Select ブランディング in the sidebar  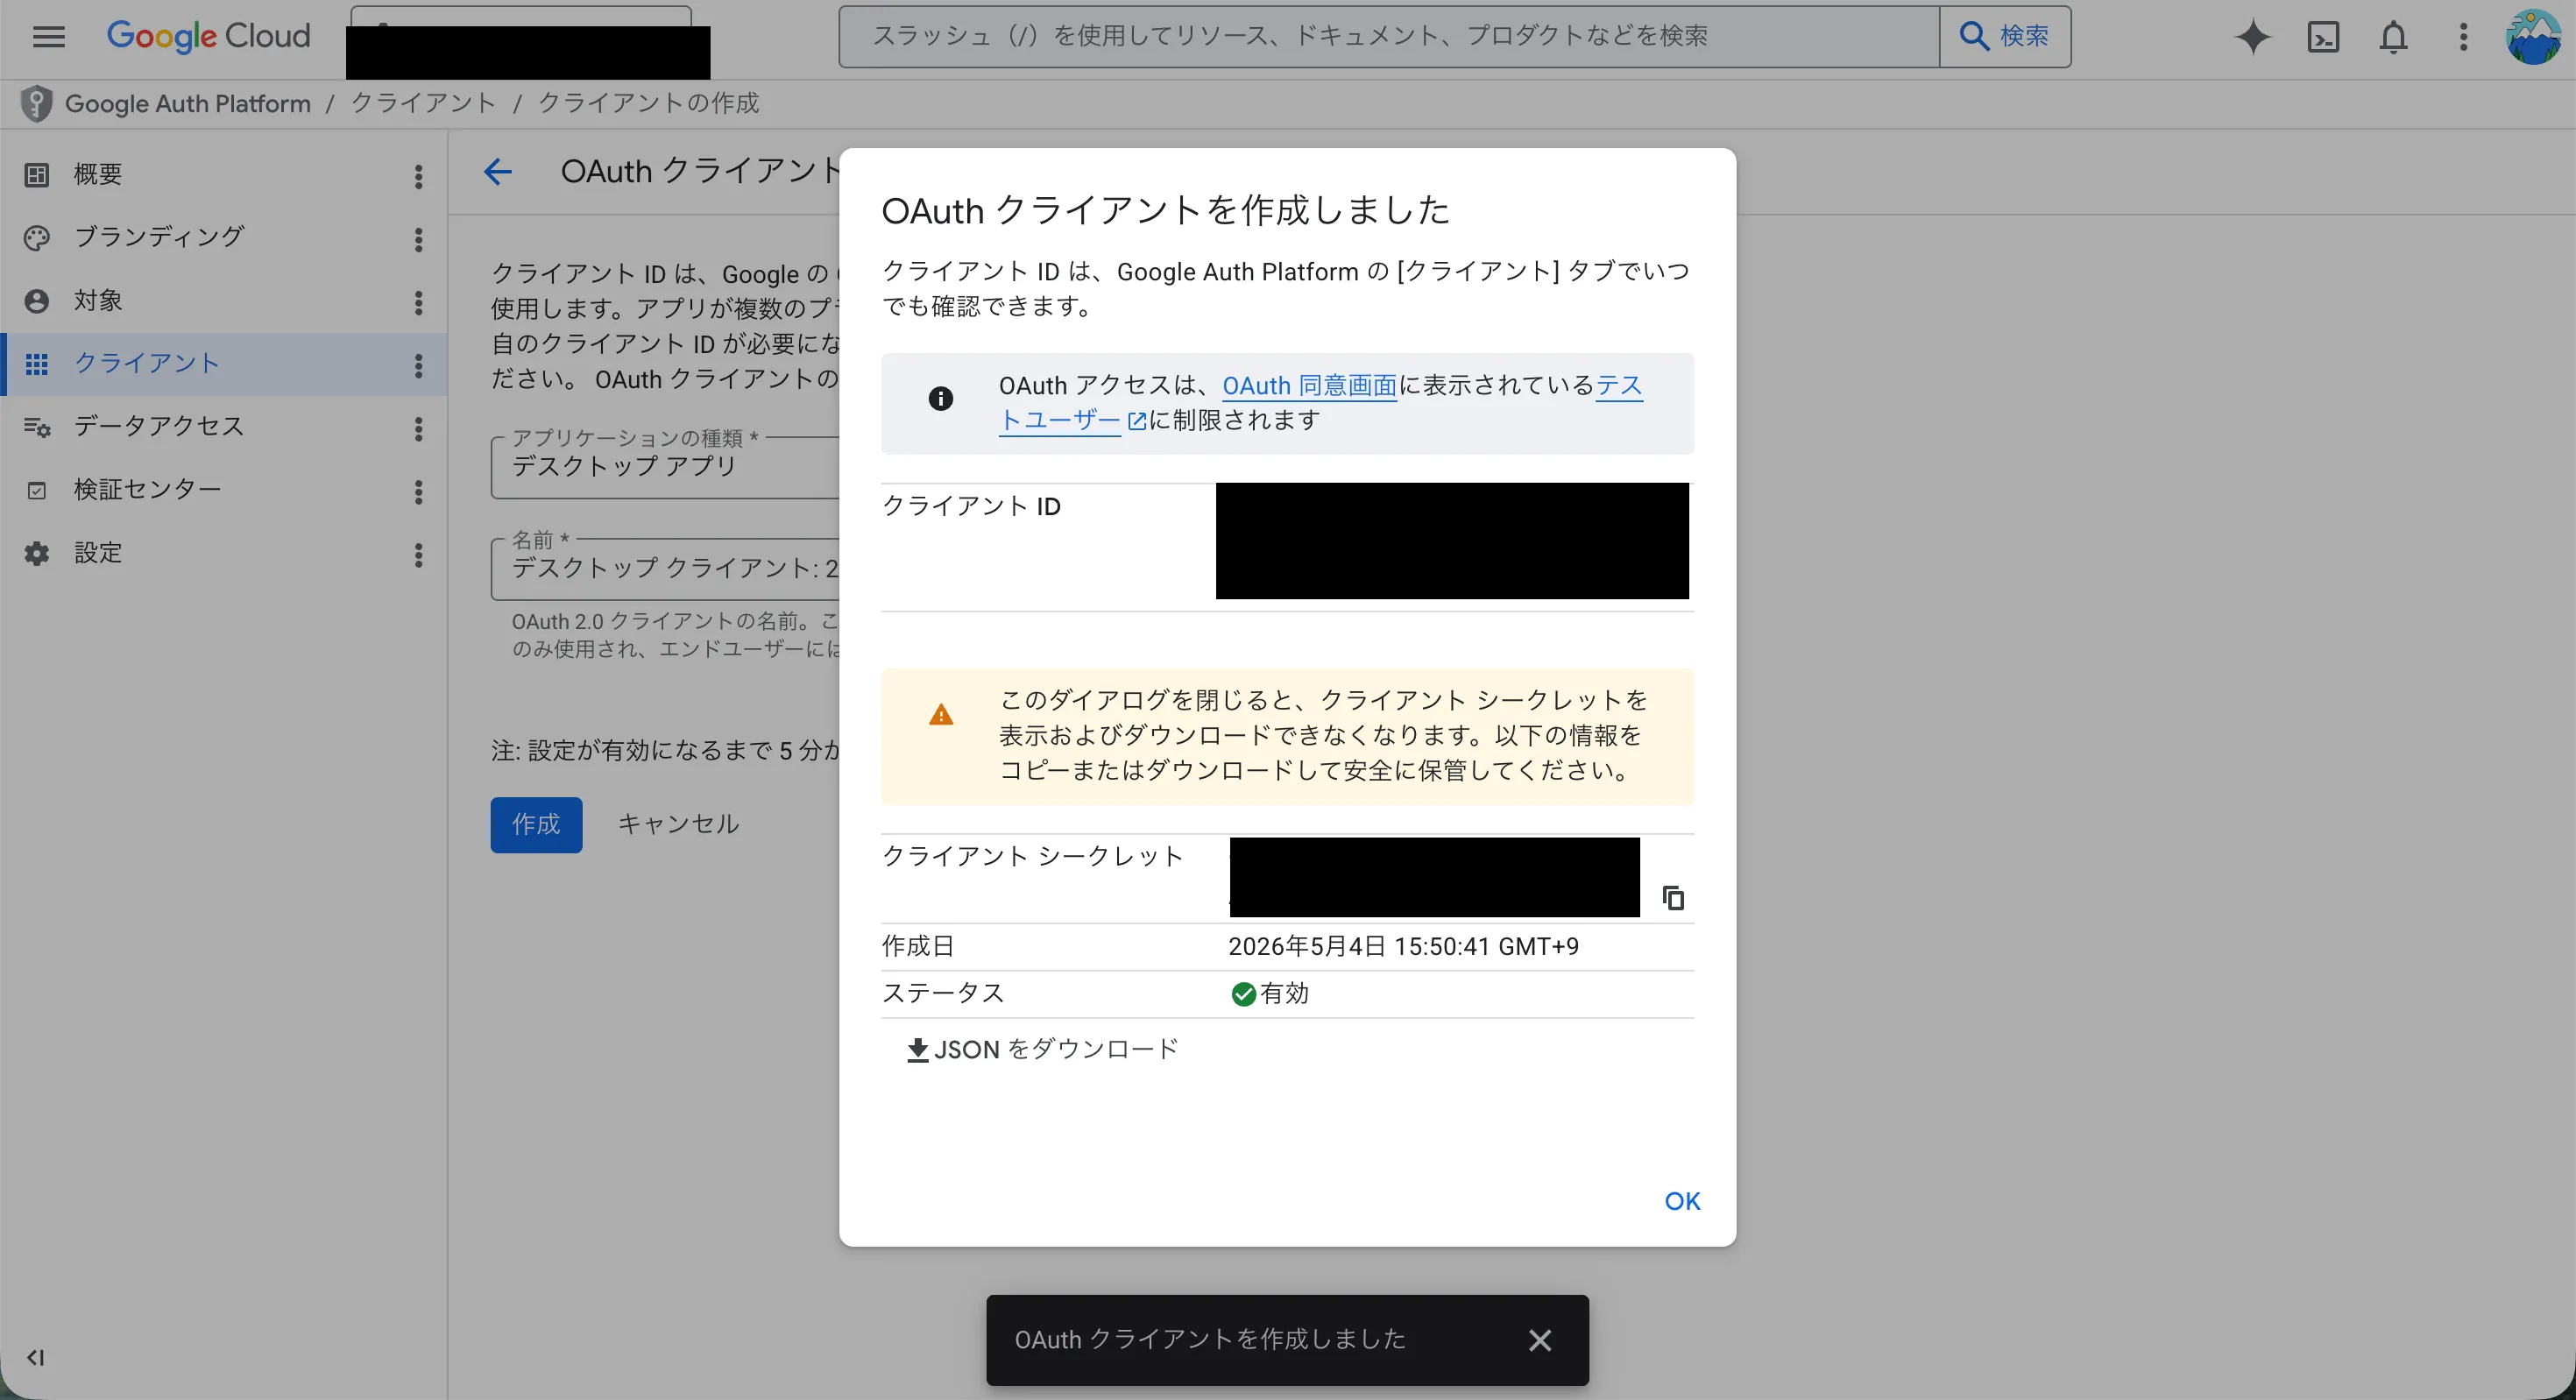(x=159, y=238)
